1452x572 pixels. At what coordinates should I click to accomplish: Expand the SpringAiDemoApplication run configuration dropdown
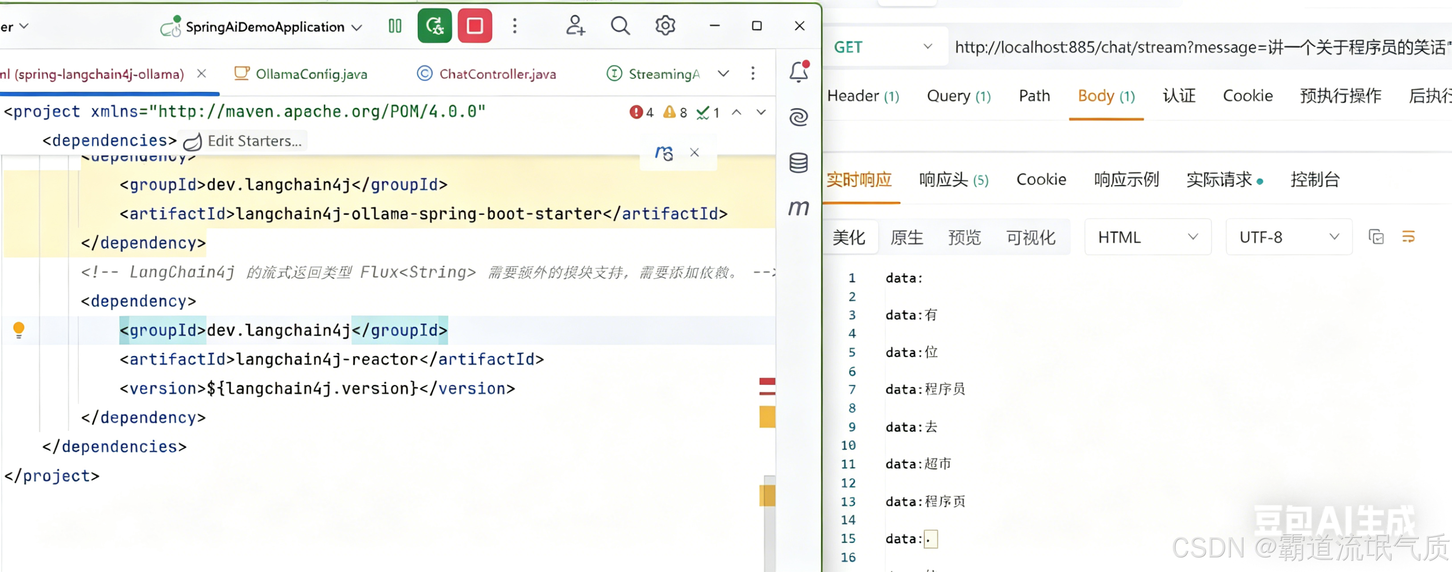[357, 27]
